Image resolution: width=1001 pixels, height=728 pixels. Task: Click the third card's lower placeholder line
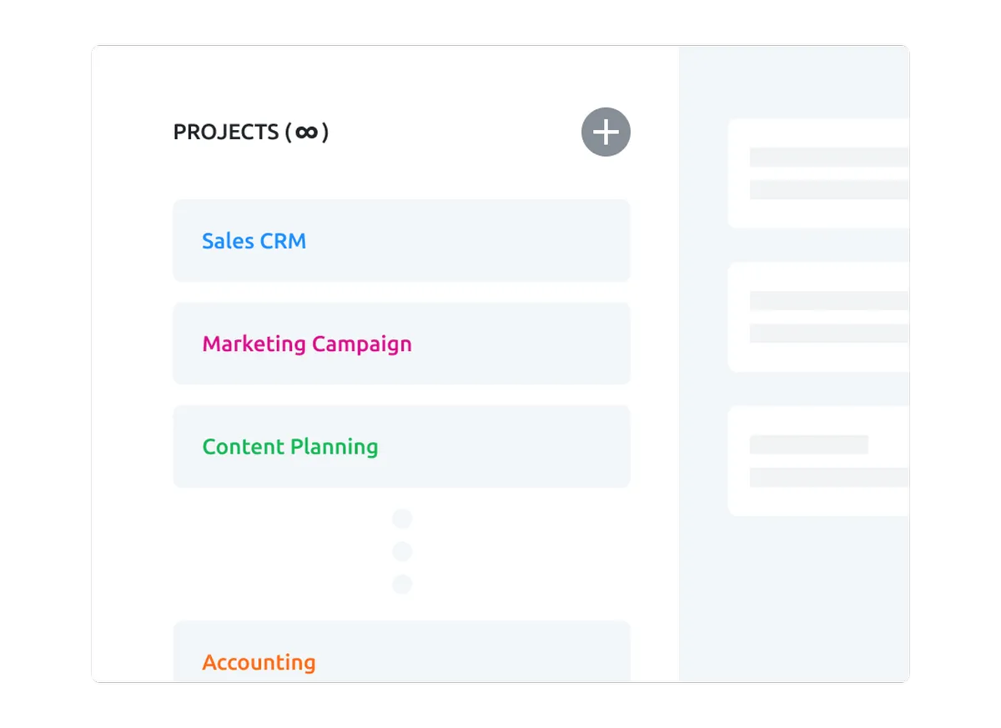[x=828, y=477]
